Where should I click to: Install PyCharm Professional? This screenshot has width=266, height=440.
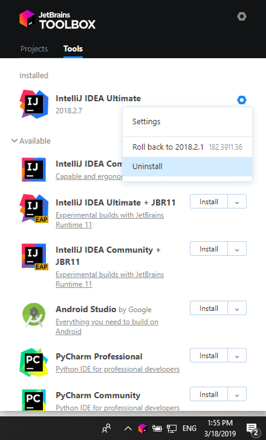pyautogui.click(x=209, y=356)
